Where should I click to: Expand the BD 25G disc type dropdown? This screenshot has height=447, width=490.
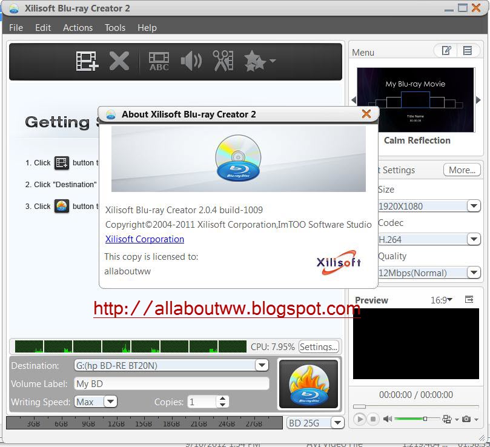pos(337,423)
